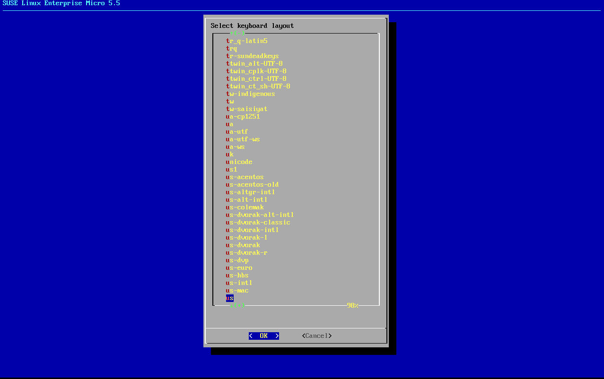Dismiss the dialog via Cancel
Image resolution: width=604 pixels, height=379 pixels.
(316, 336)
